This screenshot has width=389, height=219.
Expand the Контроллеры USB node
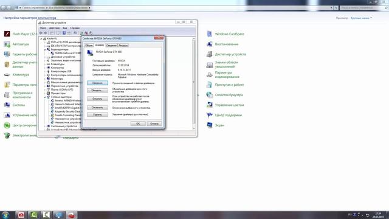coord(45,71)
